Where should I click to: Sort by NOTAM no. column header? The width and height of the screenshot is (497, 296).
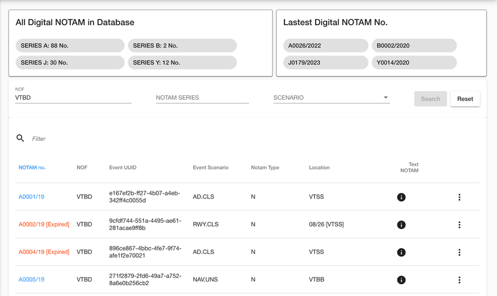32,168
